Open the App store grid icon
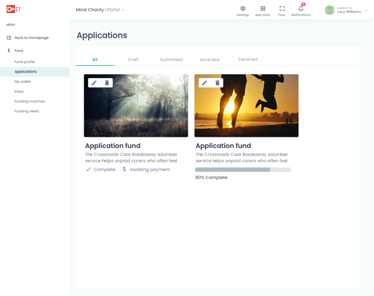374x296 pixels. click(263, 9)
